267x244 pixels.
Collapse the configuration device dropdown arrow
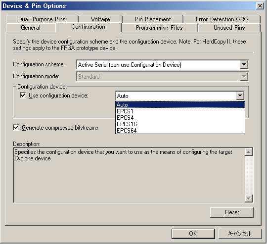pos(240,96)
